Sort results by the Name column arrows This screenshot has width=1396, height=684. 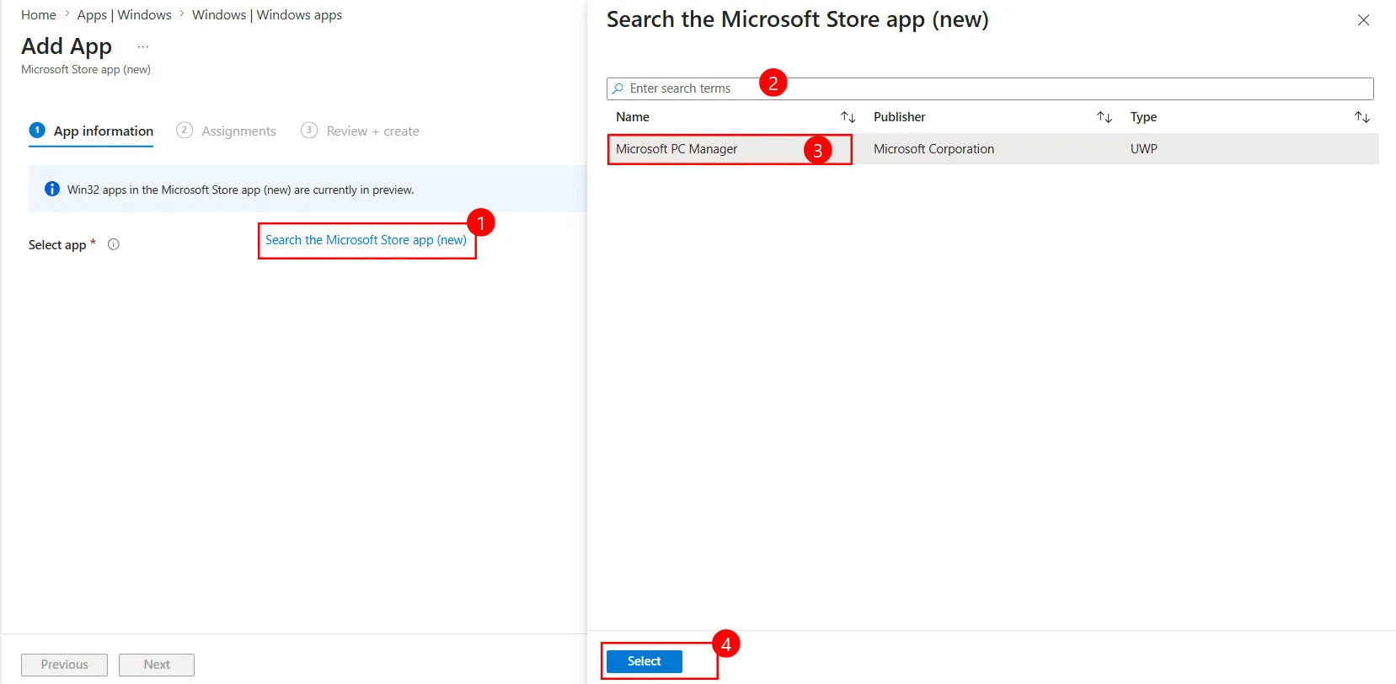pos(848,117)
